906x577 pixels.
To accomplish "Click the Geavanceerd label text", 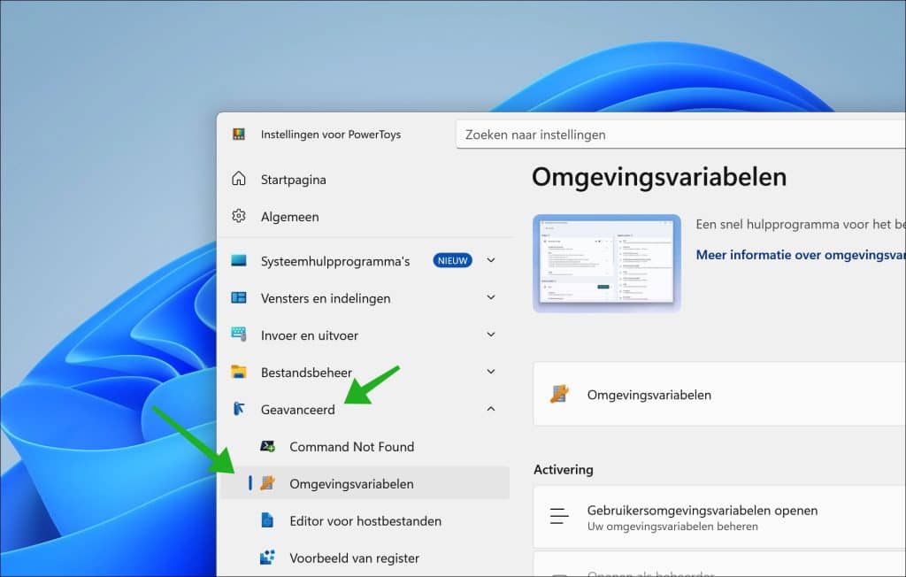I will coord(297,410).
